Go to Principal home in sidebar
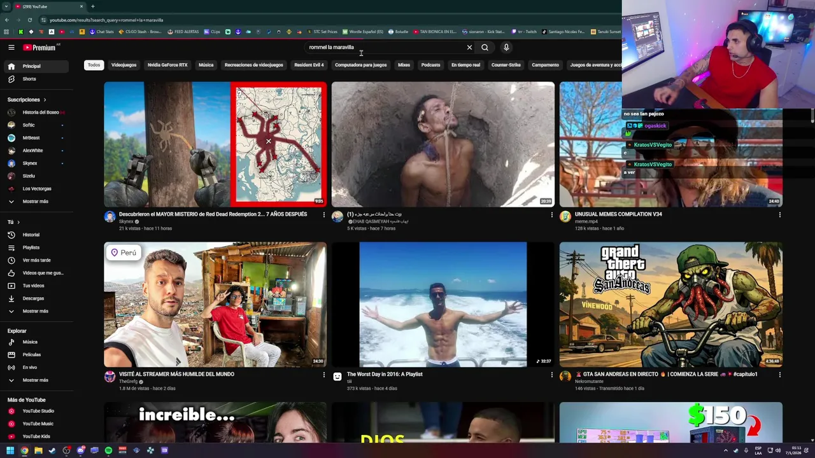Viewport: 815px width, 458px height. point(36,66)
